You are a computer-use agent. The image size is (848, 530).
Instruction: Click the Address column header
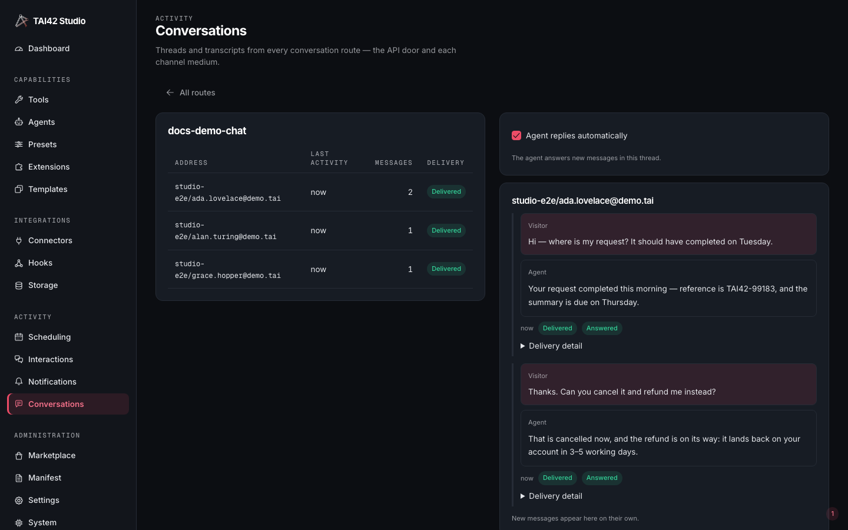point(191,163)
